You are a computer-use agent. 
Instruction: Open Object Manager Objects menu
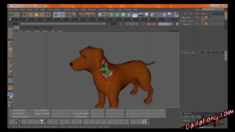tap(204, 14)
